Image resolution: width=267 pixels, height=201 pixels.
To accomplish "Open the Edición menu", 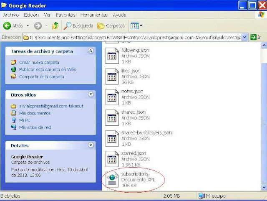I will tap(31, 15).
